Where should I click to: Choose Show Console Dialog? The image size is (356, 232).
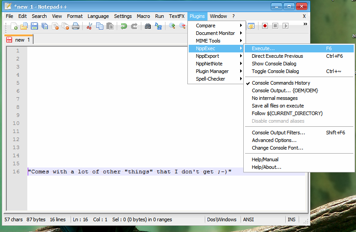click(299, 64)
